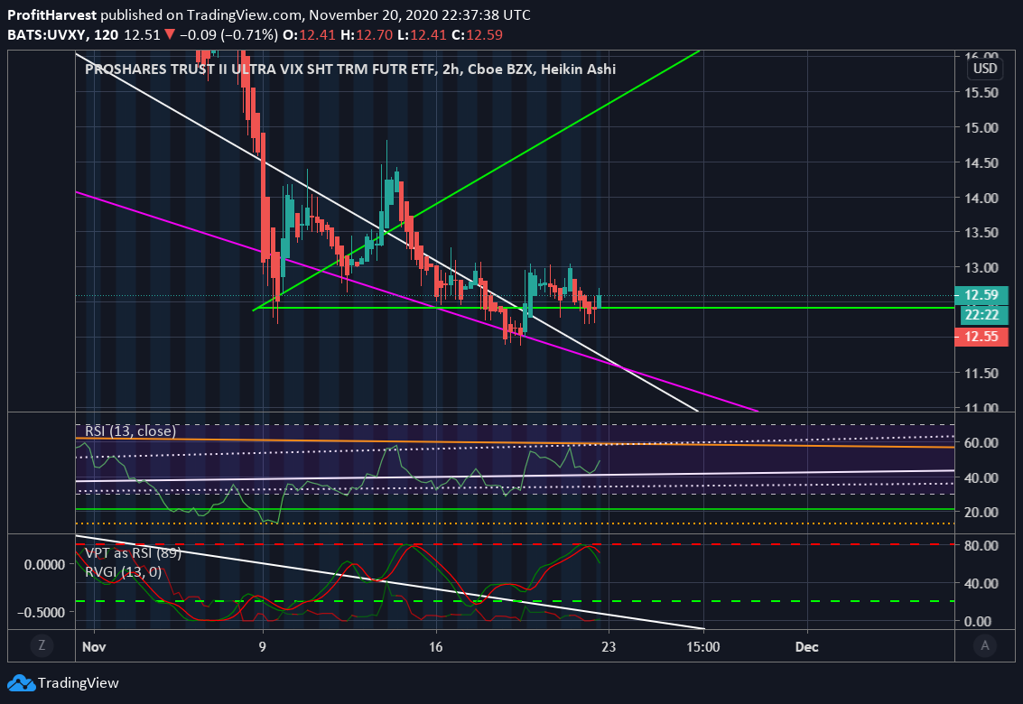
Task: Click the 'Dec' label on time axis
Action: click(x=806, y=646)
